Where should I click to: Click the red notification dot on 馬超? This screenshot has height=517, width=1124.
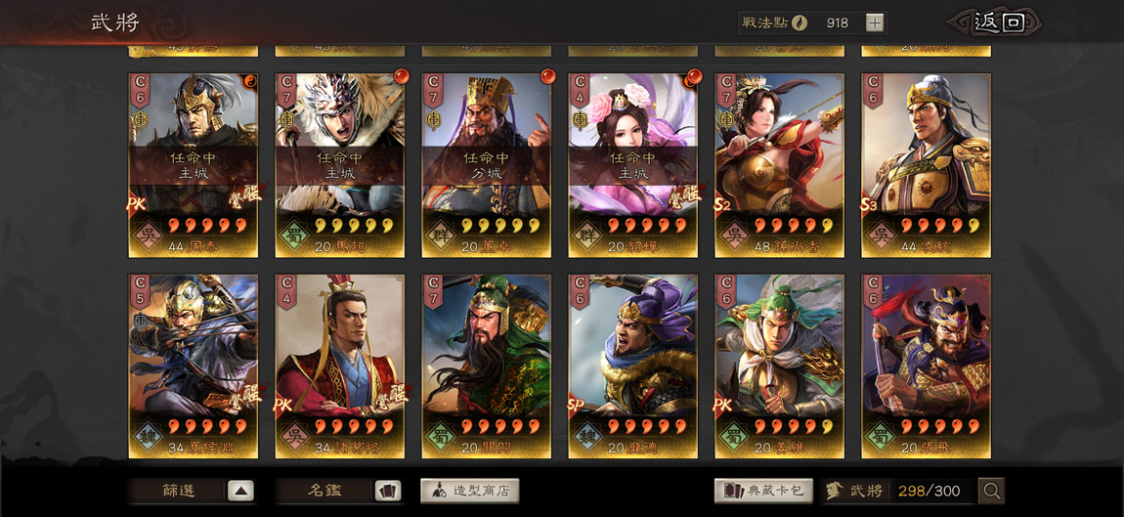click(x=402, y=77)
